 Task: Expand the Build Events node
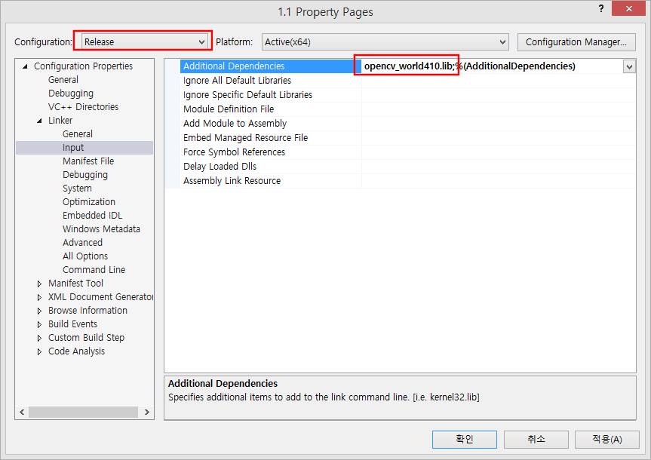point(40,324)
